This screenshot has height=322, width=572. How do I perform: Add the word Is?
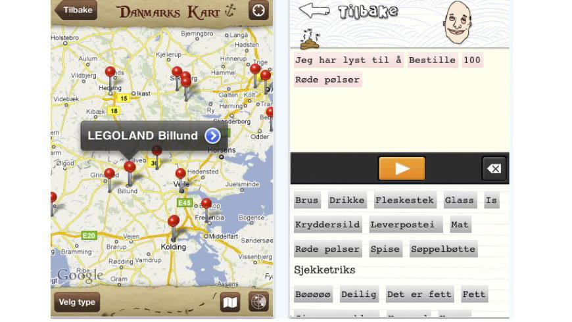(491, 200)
